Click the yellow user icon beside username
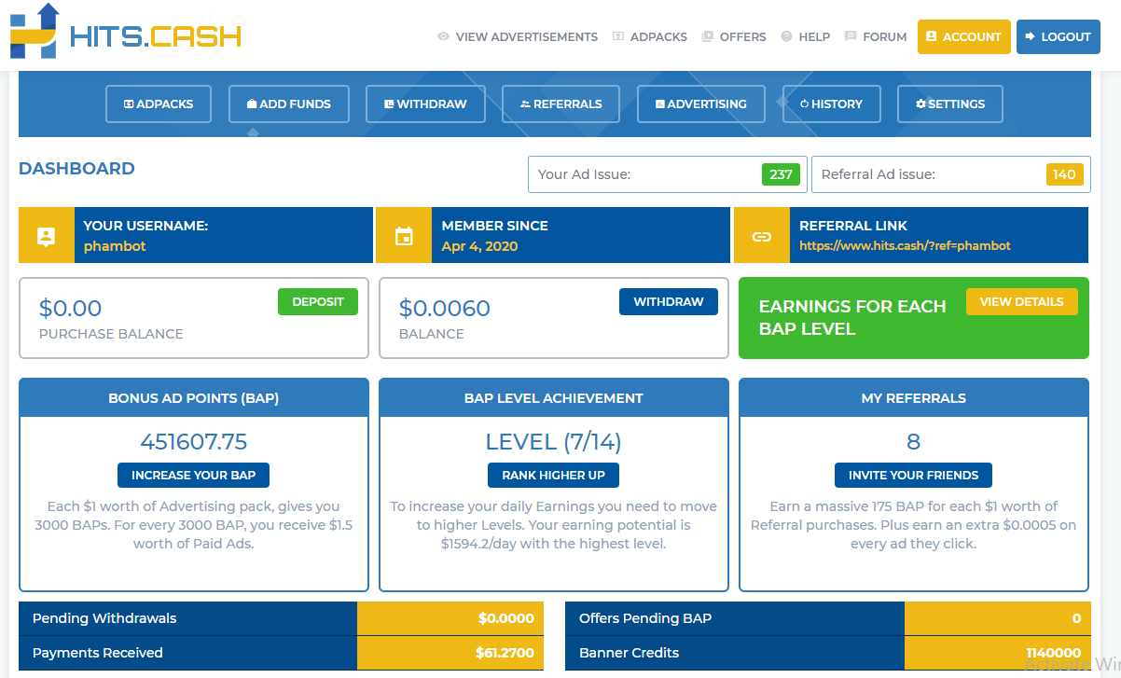Viewport: 1121px width, 678px height. coord(47,236)
